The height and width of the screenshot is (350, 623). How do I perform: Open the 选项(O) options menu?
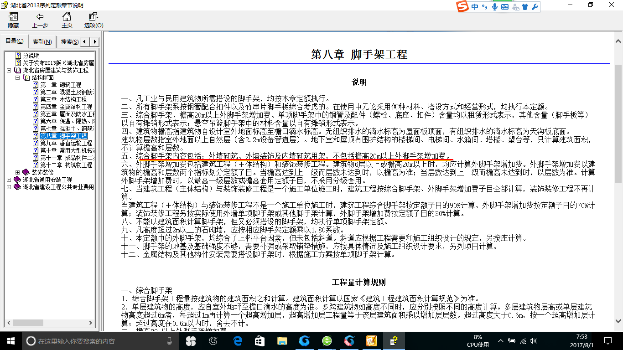pos(93,21)
